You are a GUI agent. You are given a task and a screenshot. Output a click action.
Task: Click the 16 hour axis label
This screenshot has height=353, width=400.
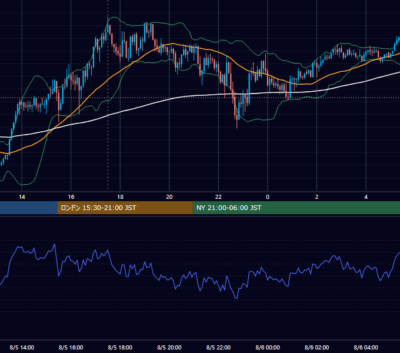(71, 197)
